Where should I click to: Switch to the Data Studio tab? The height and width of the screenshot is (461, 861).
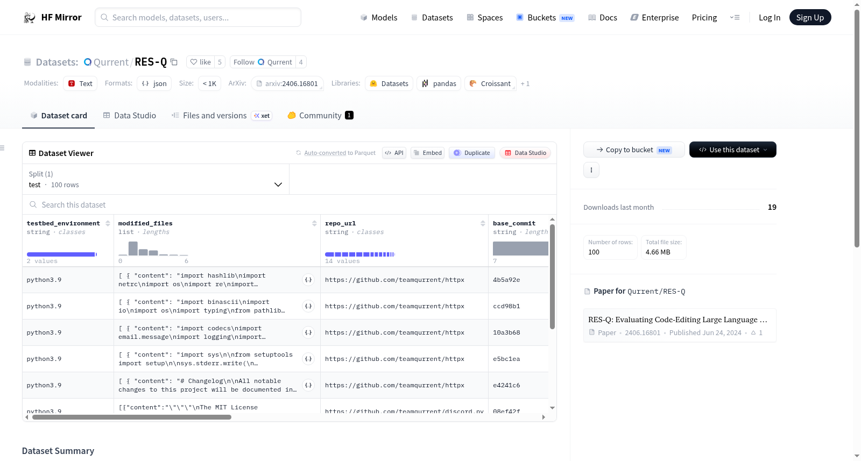tap(130, 116)
